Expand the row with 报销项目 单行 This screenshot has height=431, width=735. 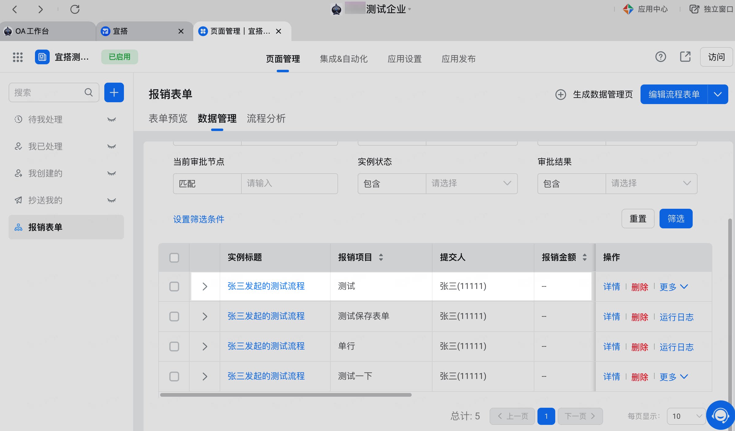click(x=205, y=347)
